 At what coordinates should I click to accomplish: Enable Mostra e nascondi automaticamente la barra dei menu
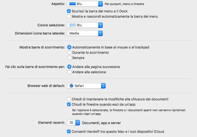click(x=69, y=16)
